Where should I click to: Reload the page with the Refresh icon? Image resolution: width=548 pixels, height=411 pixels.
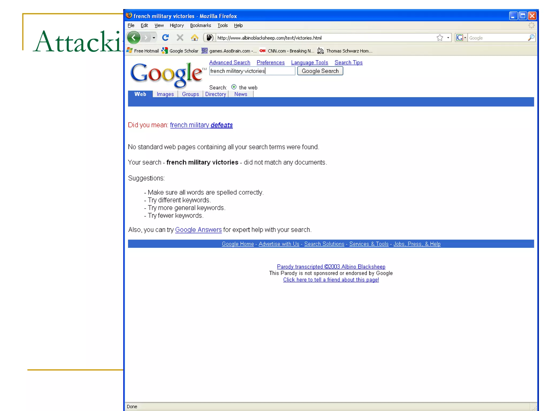(165, 37)
